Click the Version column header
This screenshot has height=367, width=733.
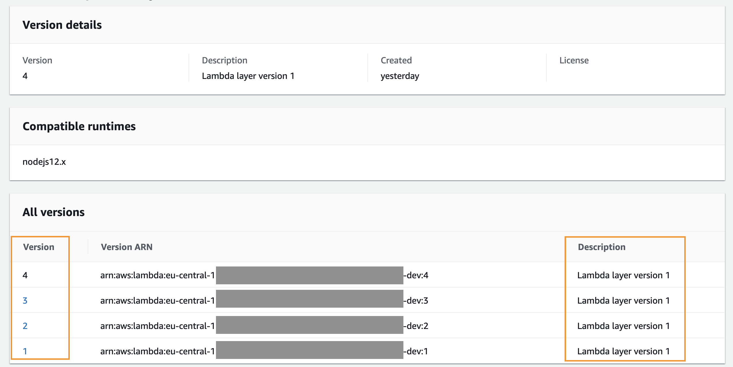pyautogui.click(x=39, y=247)
